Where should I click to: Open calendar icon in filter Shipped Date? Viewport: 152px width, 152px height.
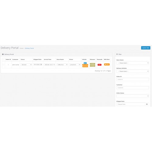147,104
